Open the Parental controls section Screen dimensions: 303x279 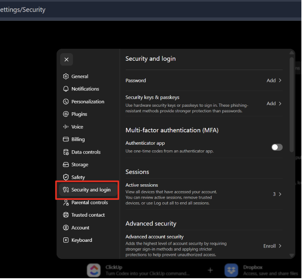click(89, 203)
